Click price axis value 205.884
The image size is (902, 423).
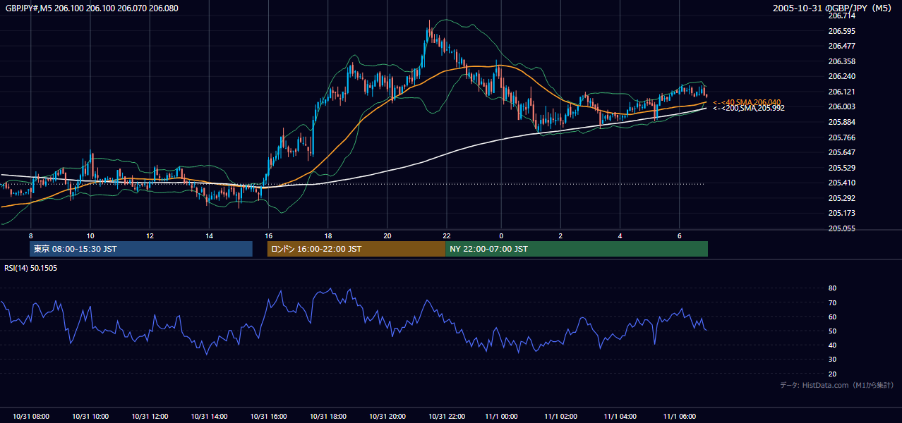tap(842, 122)
